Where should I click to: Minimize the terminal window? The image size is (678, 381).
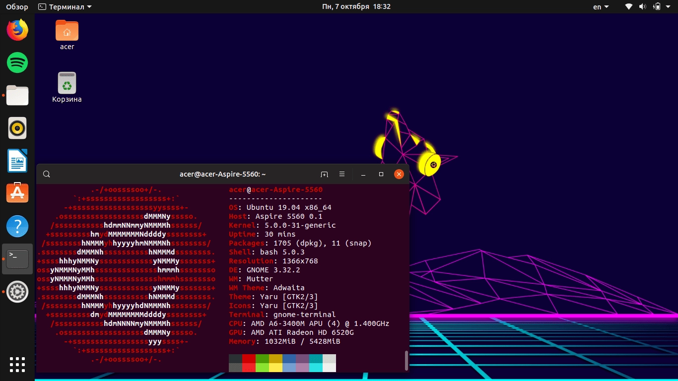(x=363, y=174)
